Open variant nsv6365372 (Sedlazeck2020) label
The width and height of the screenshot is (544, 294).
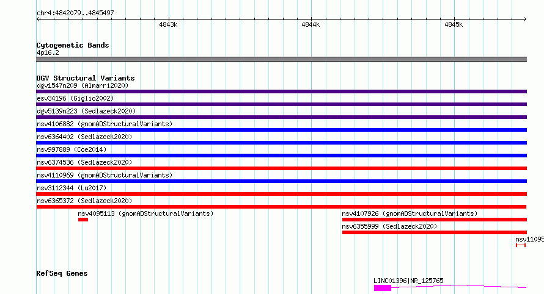[84, 201]
